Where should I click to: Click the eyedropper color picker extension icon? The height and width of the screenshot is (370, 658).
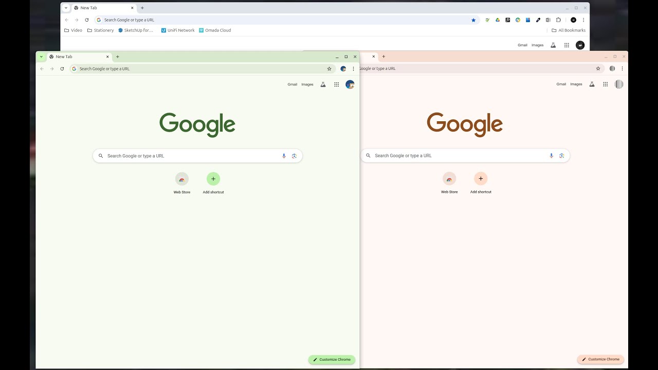point(538,20)
